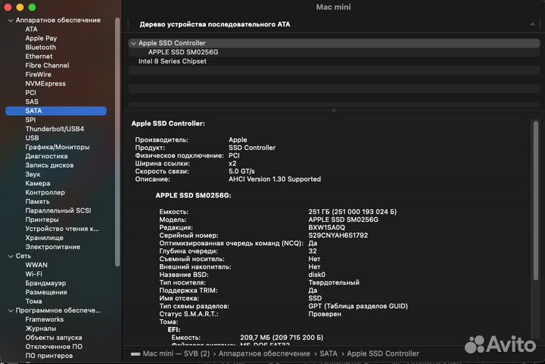The height and width of the screenshot is (364, 545).
Task: Select Отключенное ПО in the sidebar
Action: (x=54, y=347)
